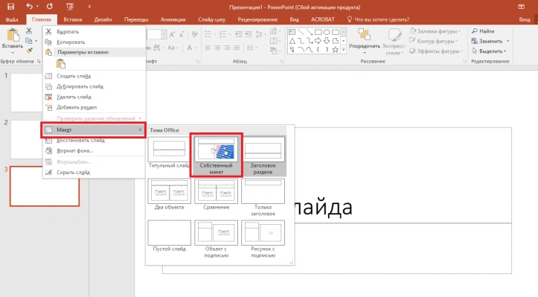Click the Format Painter brush icon
538x297 pixels.
pos(29,51)
